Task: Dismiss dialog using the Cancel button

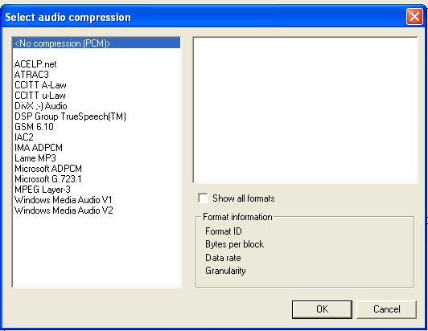Action: pos(386,309)
